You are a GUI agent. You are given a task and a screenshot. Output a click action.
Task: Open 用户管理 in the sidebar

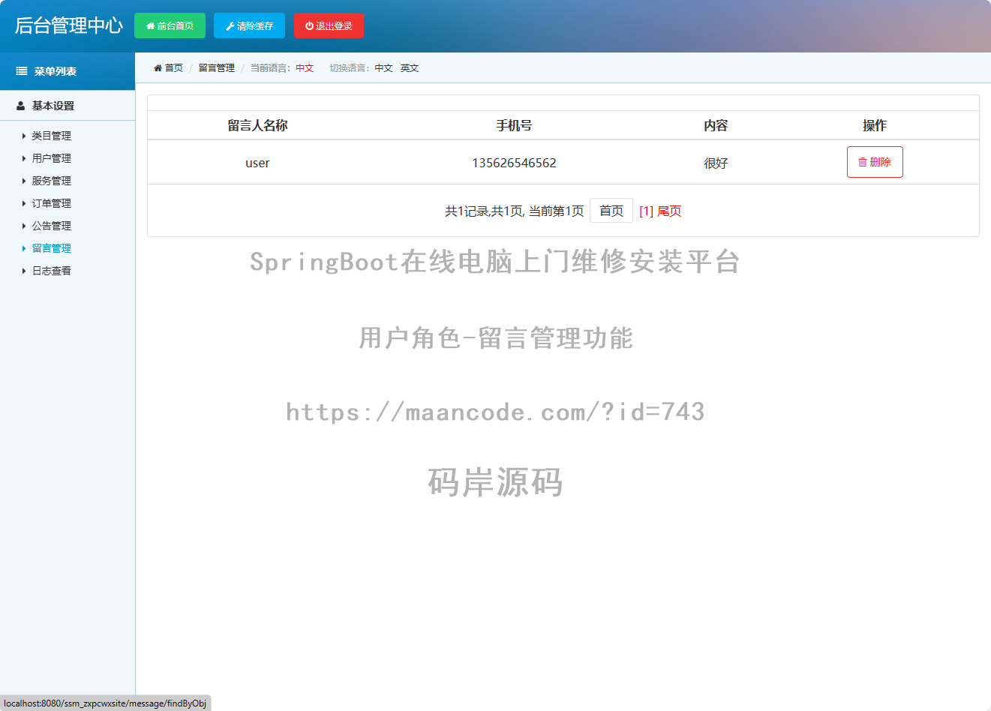(52, 158)
